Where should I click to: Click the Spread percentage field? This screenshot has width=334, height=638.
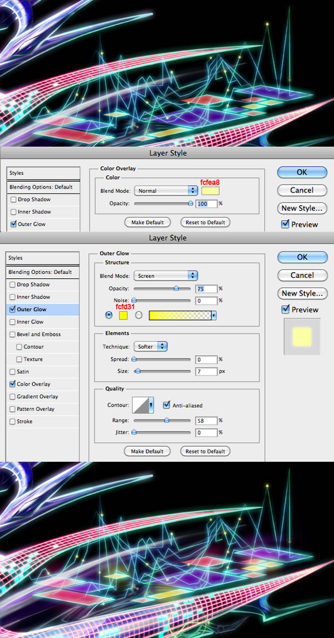tap(207, 360)
